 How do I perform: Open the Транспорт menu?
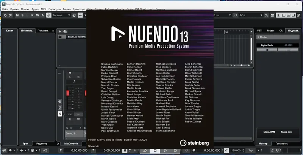(x=79, y=9)
